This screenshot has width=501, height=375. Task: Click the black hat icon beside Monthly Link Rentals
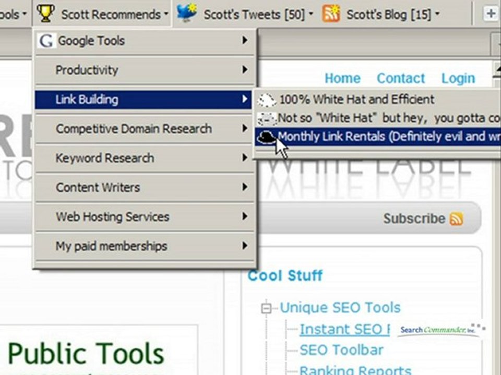pyautogui.click(x=267, y=137)
